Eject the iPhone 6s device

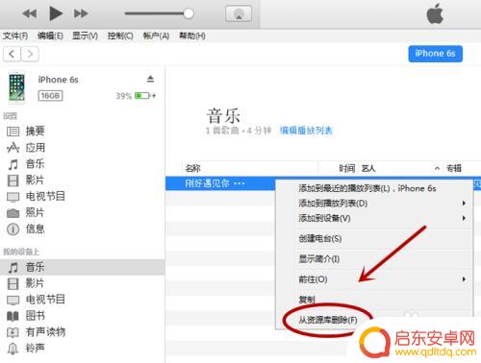[150, 79]
